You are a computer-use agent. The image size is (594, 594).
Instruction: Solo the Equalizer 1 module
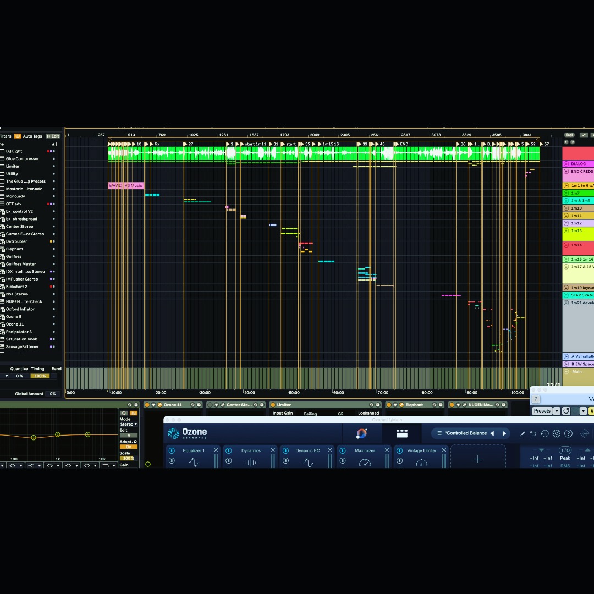tap(172, 461)
